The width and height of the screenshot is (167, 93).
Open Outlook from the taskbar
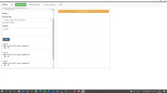(23, 91)
